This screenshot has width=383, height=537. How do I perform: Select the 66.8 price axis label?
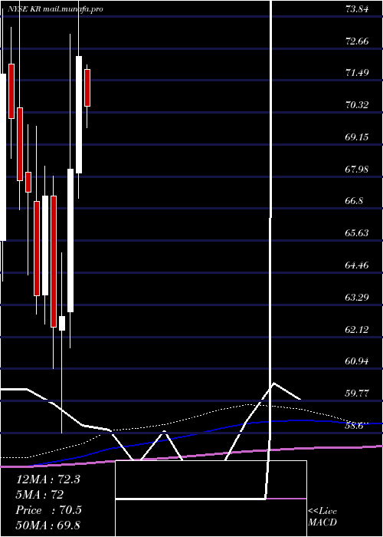click(354, 201)
